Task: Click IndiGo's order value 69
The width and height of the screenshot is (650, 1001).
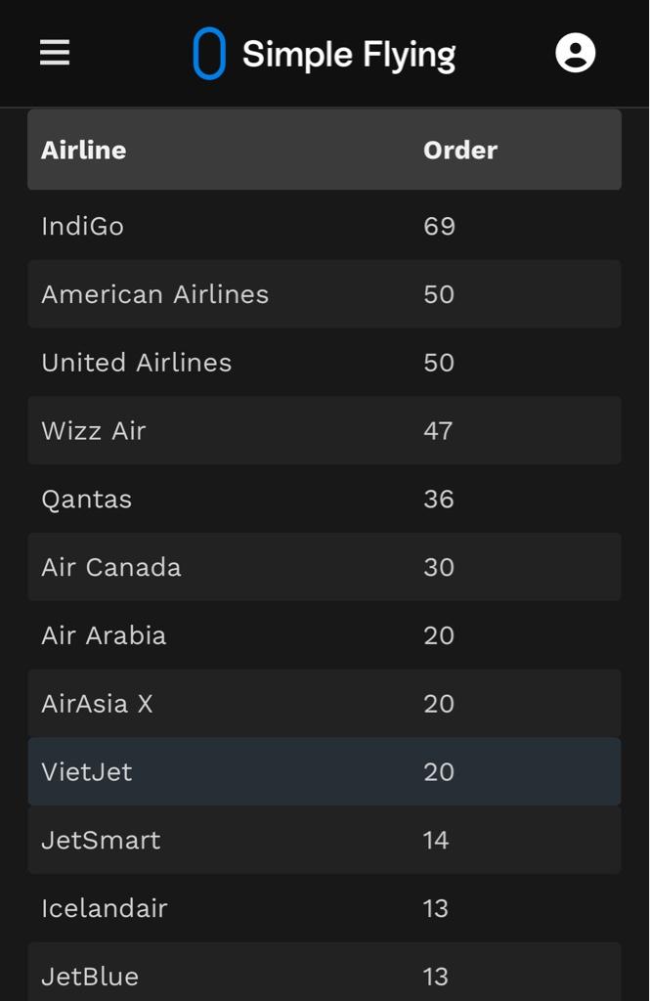Action: (439, 227)
